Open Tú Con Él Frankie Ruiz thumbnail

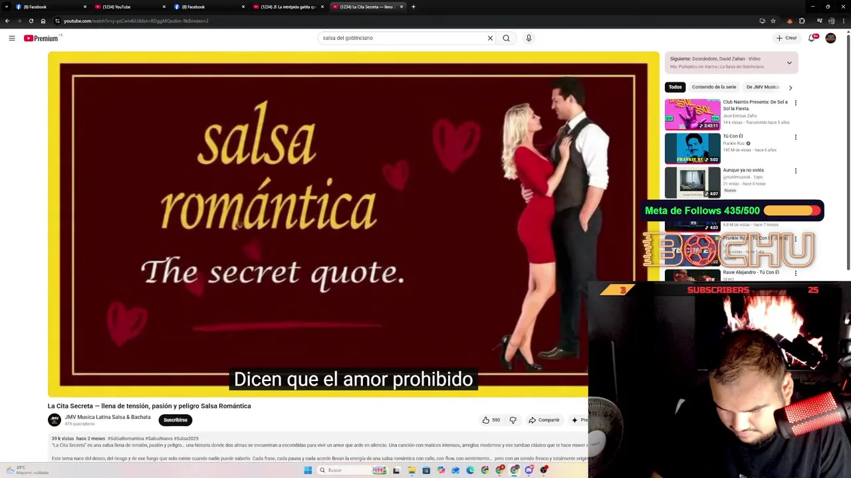(692, 148)
